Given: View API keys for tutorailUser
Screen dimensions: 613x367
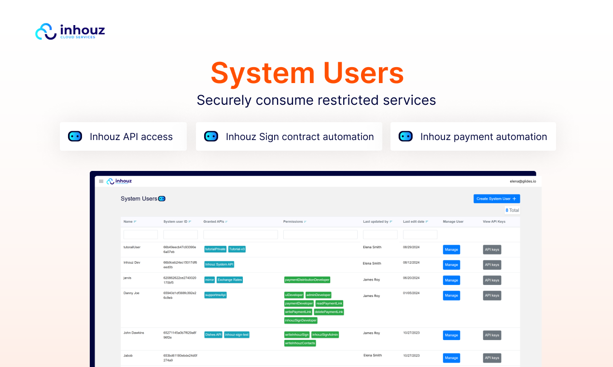Looking at the screenshot, I should coord(492,250).
